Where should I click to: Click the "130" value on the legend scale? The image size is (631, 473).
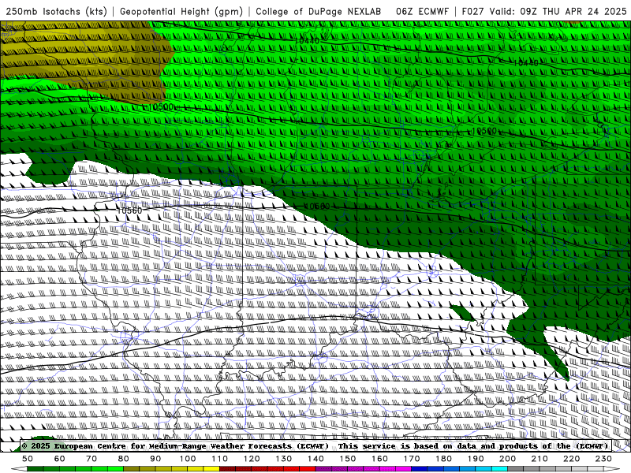click(284, 459)
